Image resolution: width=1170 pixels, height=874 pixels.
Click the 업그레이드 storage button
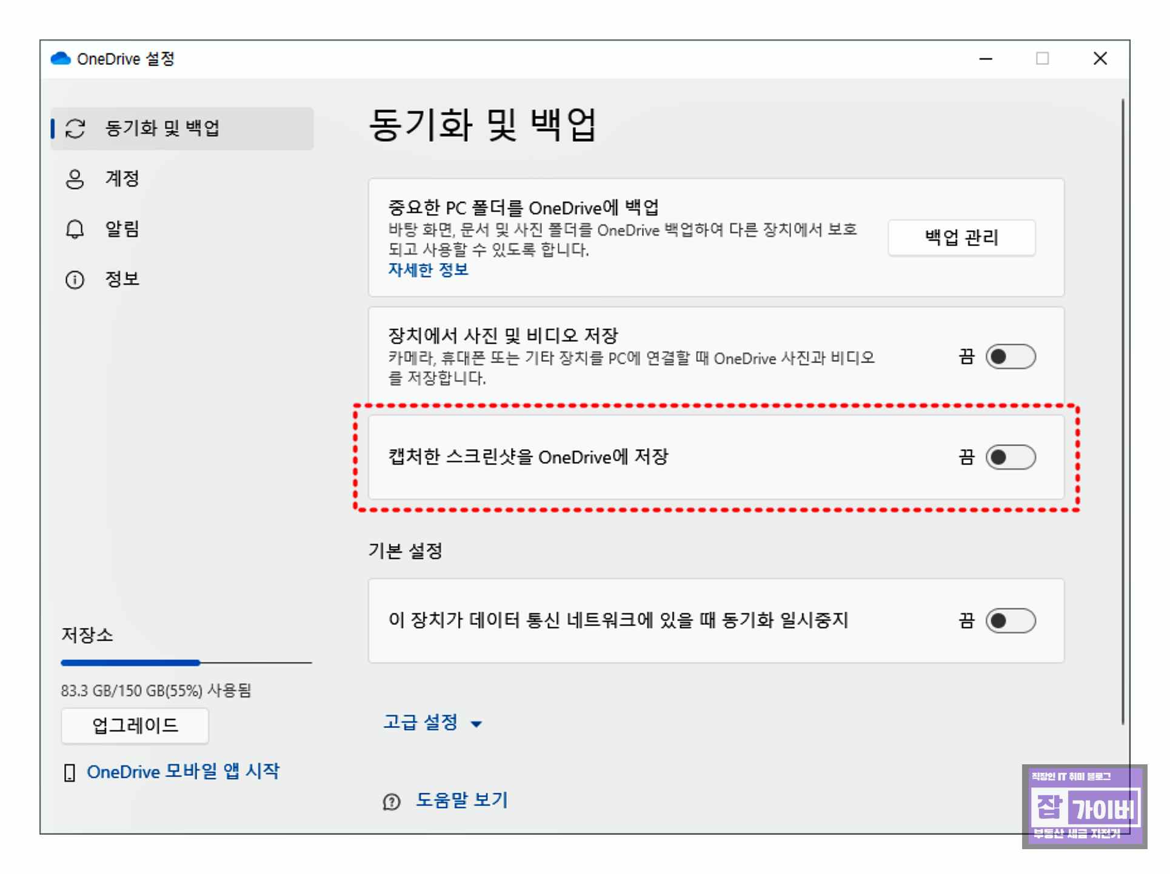pos(135,726)
